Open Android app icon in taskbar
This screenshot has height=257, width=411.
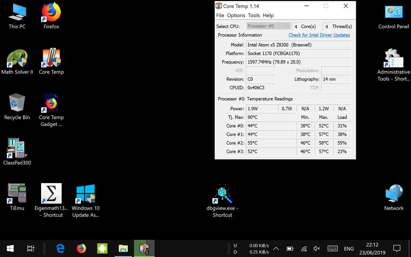coord(102,248)
